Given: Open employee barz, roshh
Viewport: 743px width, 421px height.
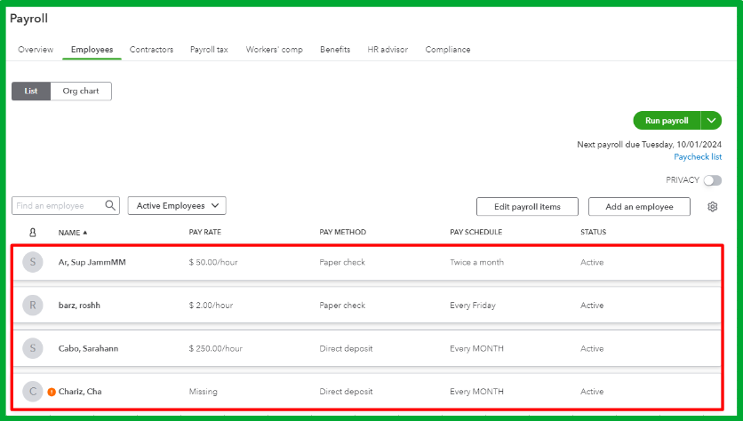Looking at the screenshot, I should (79, 305).
